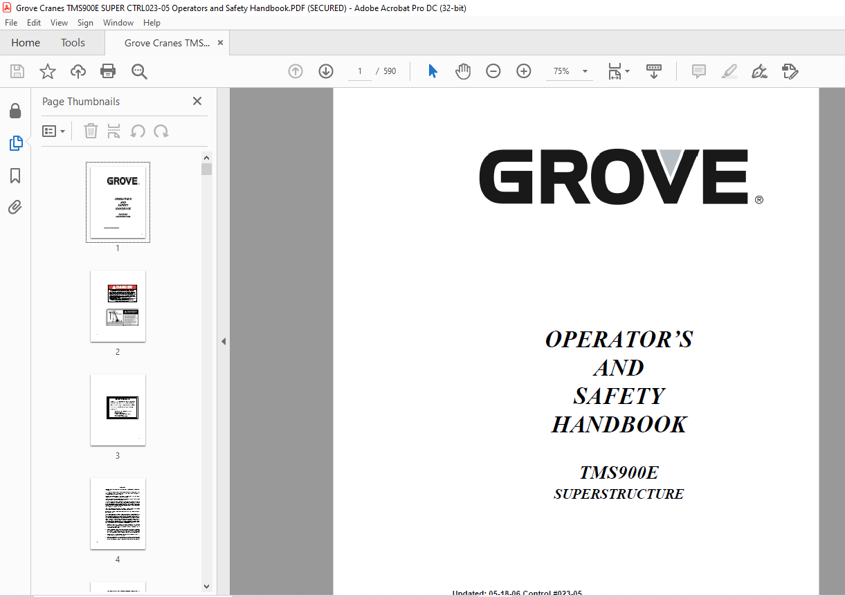Open the security lock panel
This screenshot has height=597, width=845.
click(15, 111)
